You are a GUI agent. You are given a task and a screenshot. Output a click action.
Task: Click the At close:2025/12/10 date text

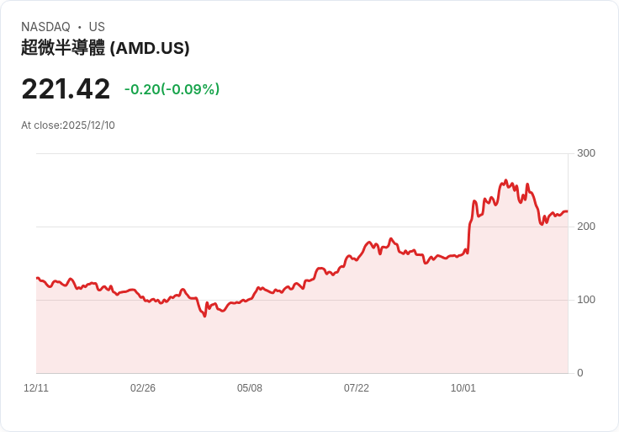[68, 125]
